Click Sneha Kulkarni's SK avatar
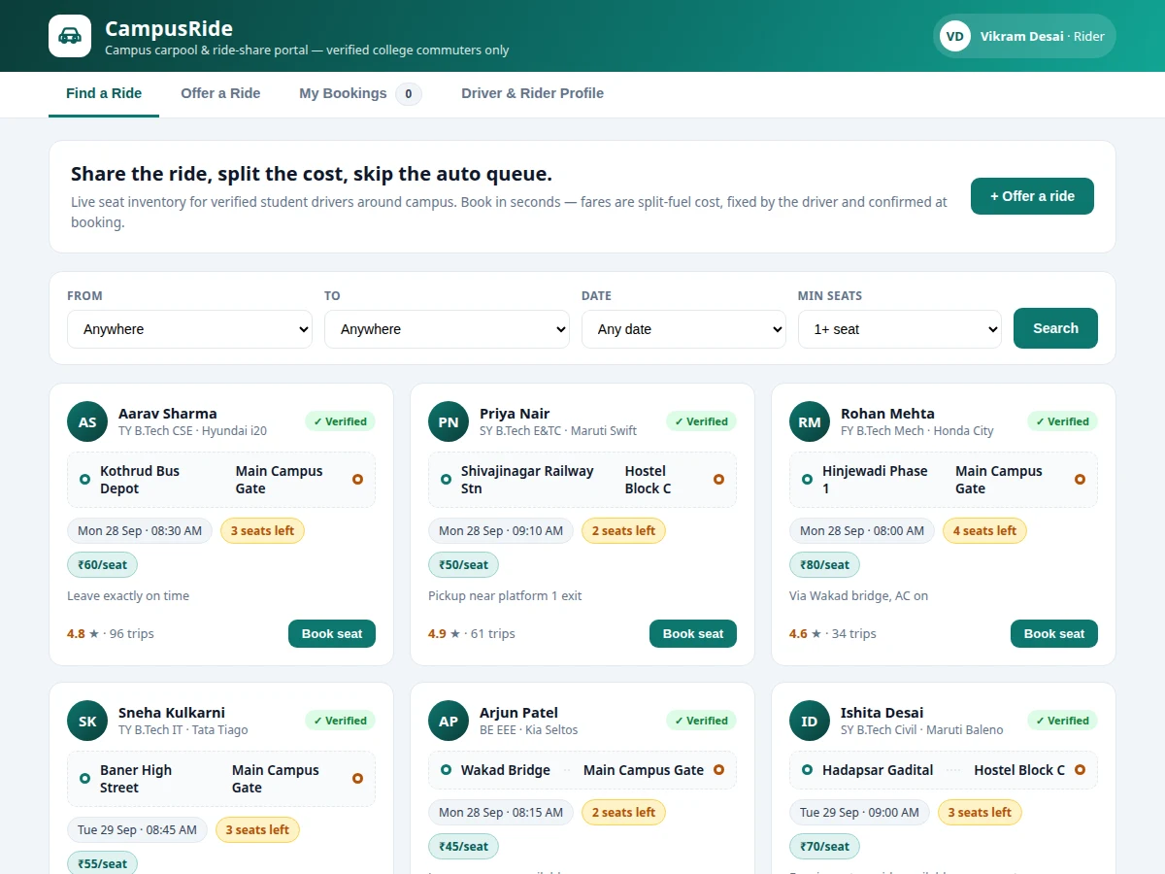The height and width of the screenshot is (874, 1165). coord(87,721)
